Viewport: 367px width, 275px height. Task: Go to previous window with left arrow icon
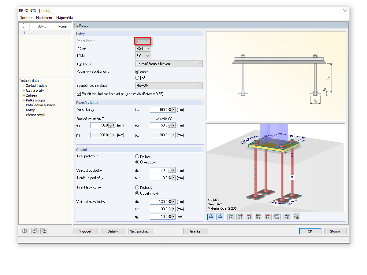35,231
